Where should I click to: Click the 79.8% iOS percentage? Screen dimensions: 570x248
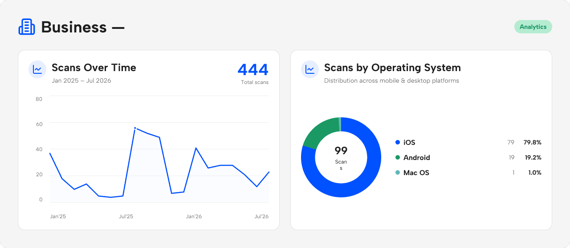point(533,142)
